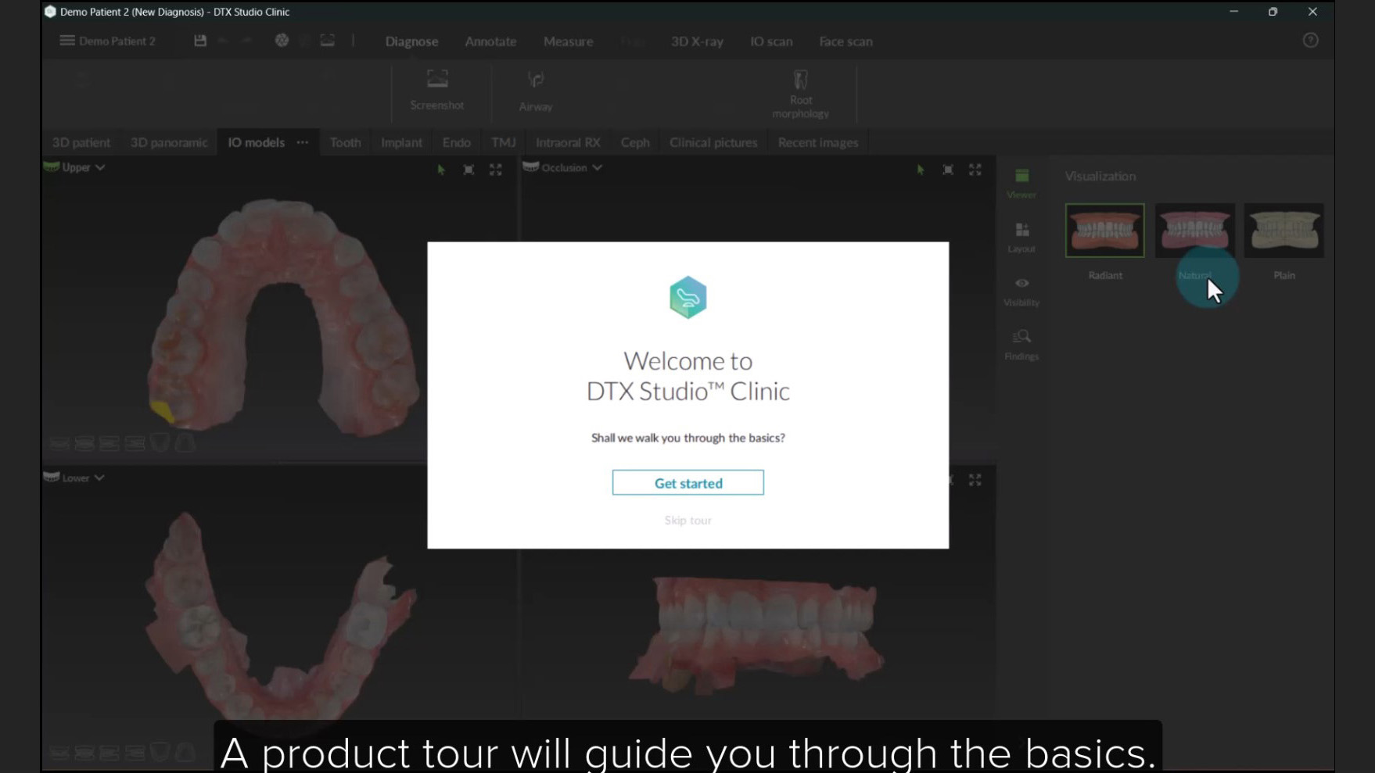This screenshot has height=773, width=1375.
Task: Click the save disk icon
Action: tap(200, 41)
